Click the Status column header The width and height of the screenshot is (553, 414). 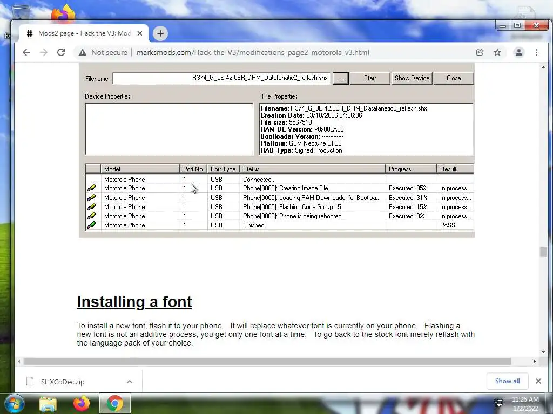tap(313, 169)
